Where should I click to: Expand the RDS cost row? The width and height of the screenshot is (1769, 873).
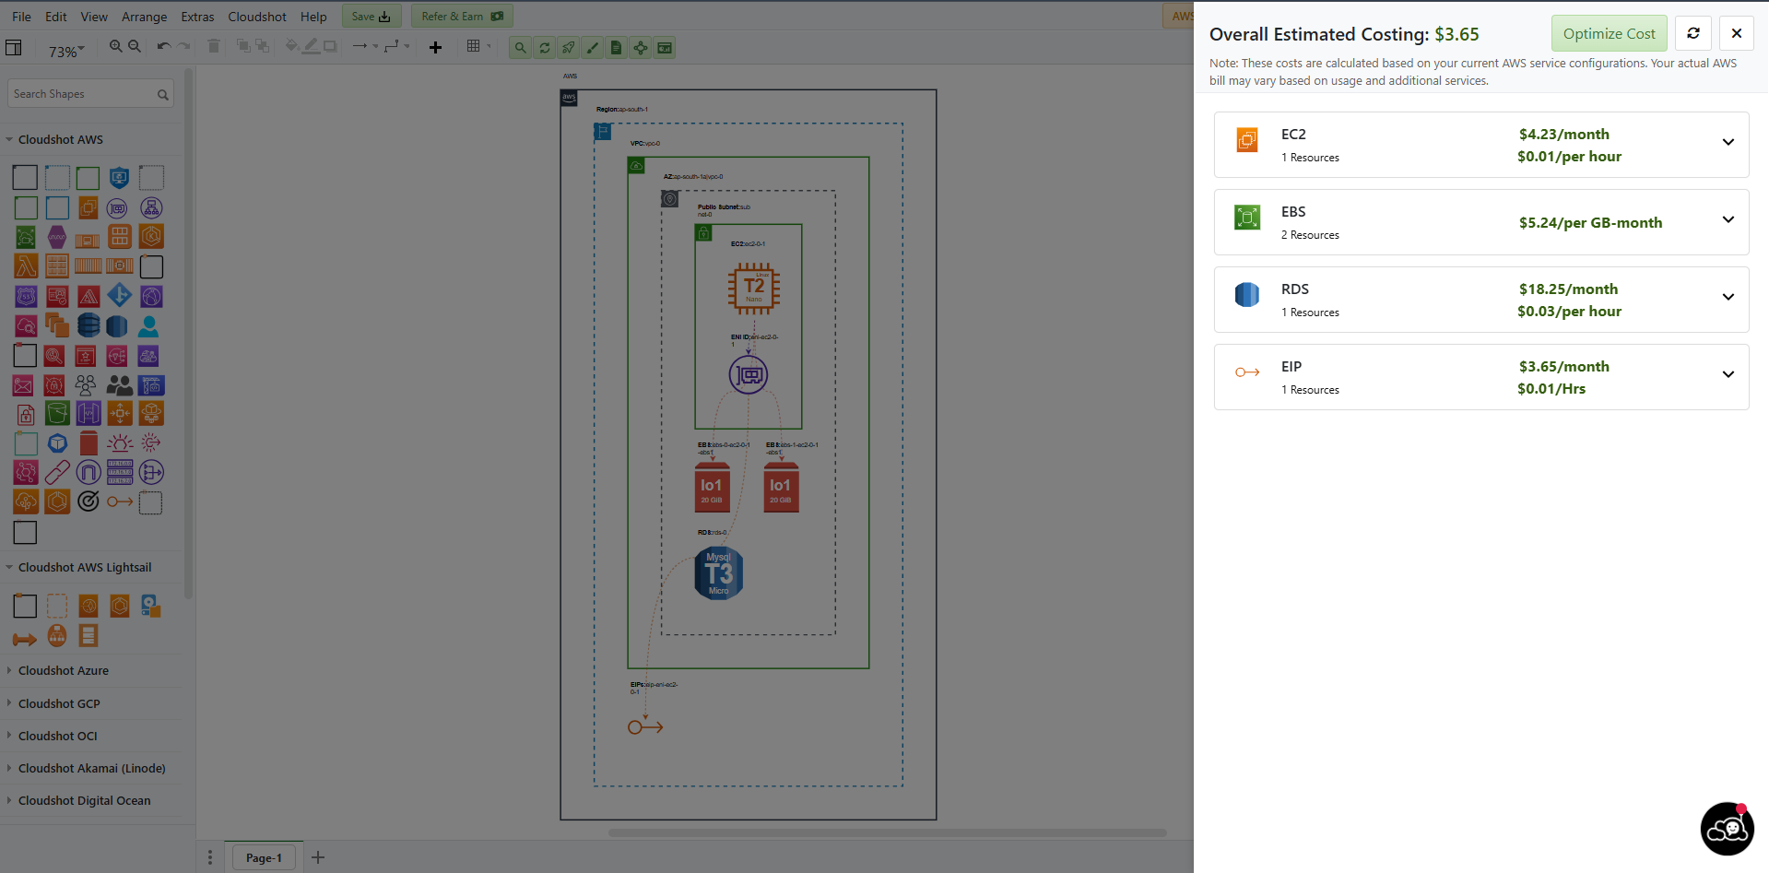point(1728,297)
